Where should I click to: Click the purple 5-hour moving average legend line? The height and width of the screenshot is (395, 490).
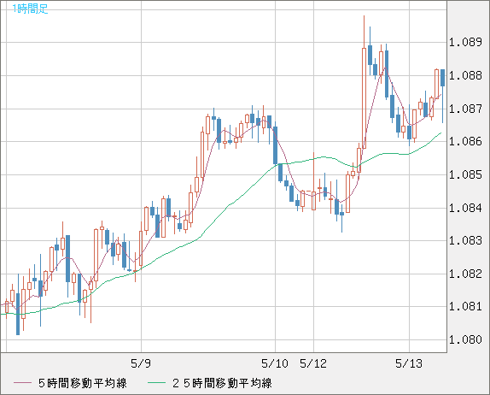[22, 383]
